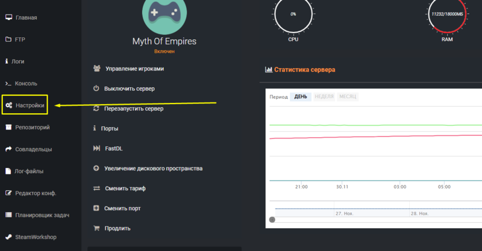The image size is (482, 251).
Task: Switch chart period to НЕДЕЛЯ
Action: (324, 96)
